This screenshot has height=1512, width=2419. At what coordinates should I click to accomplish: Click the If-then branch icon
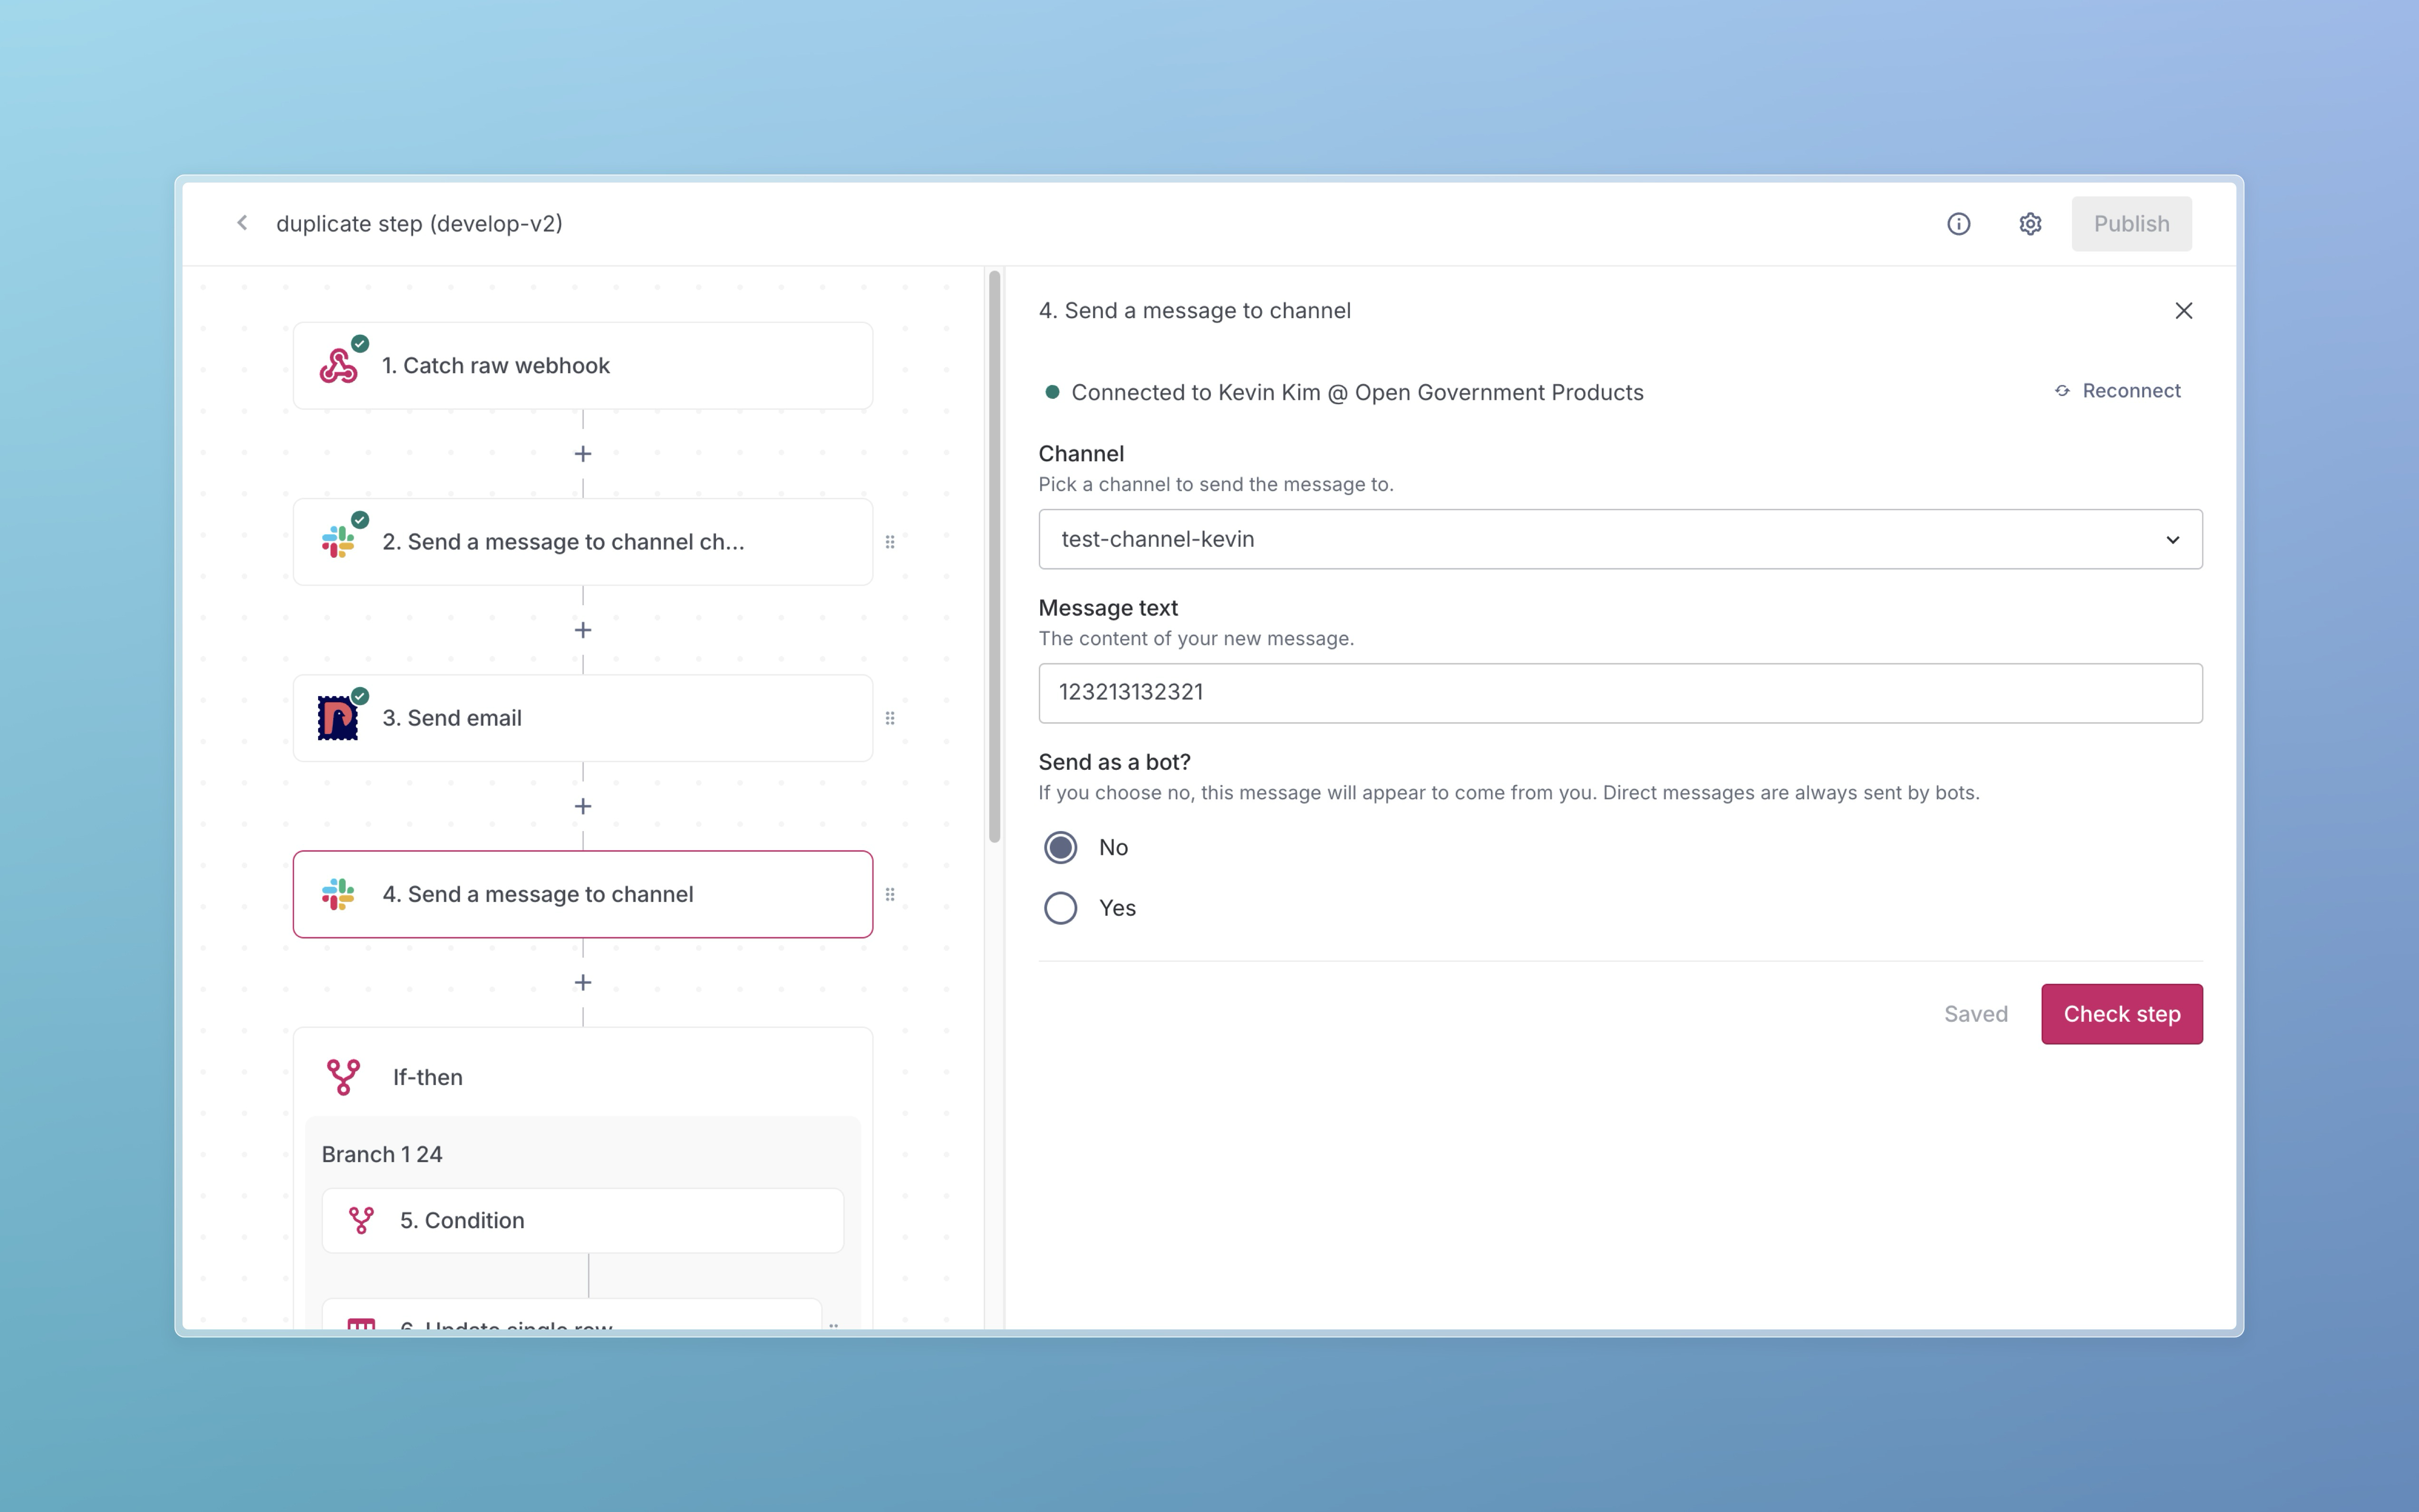(x=343, y=1077)
